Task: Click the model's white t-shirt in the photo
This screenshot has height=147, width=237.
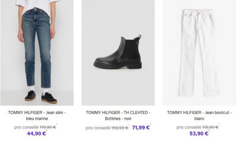Action: pos(37,5)
